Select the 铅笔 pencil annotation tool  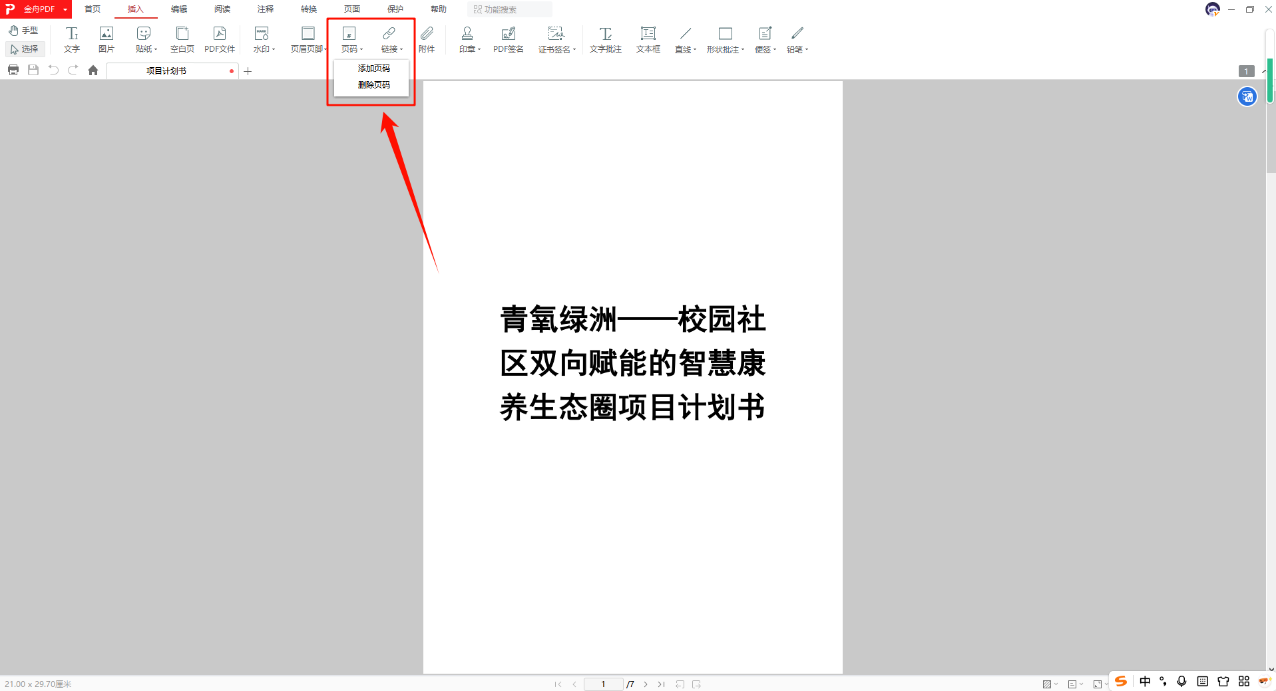pyautogui.click(x=795, y=39)
